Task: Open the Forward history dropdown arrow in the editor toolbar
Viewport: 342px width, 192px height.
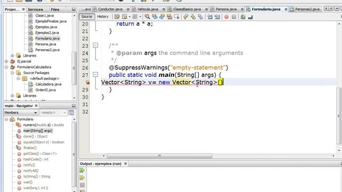Action: (140, 17)
